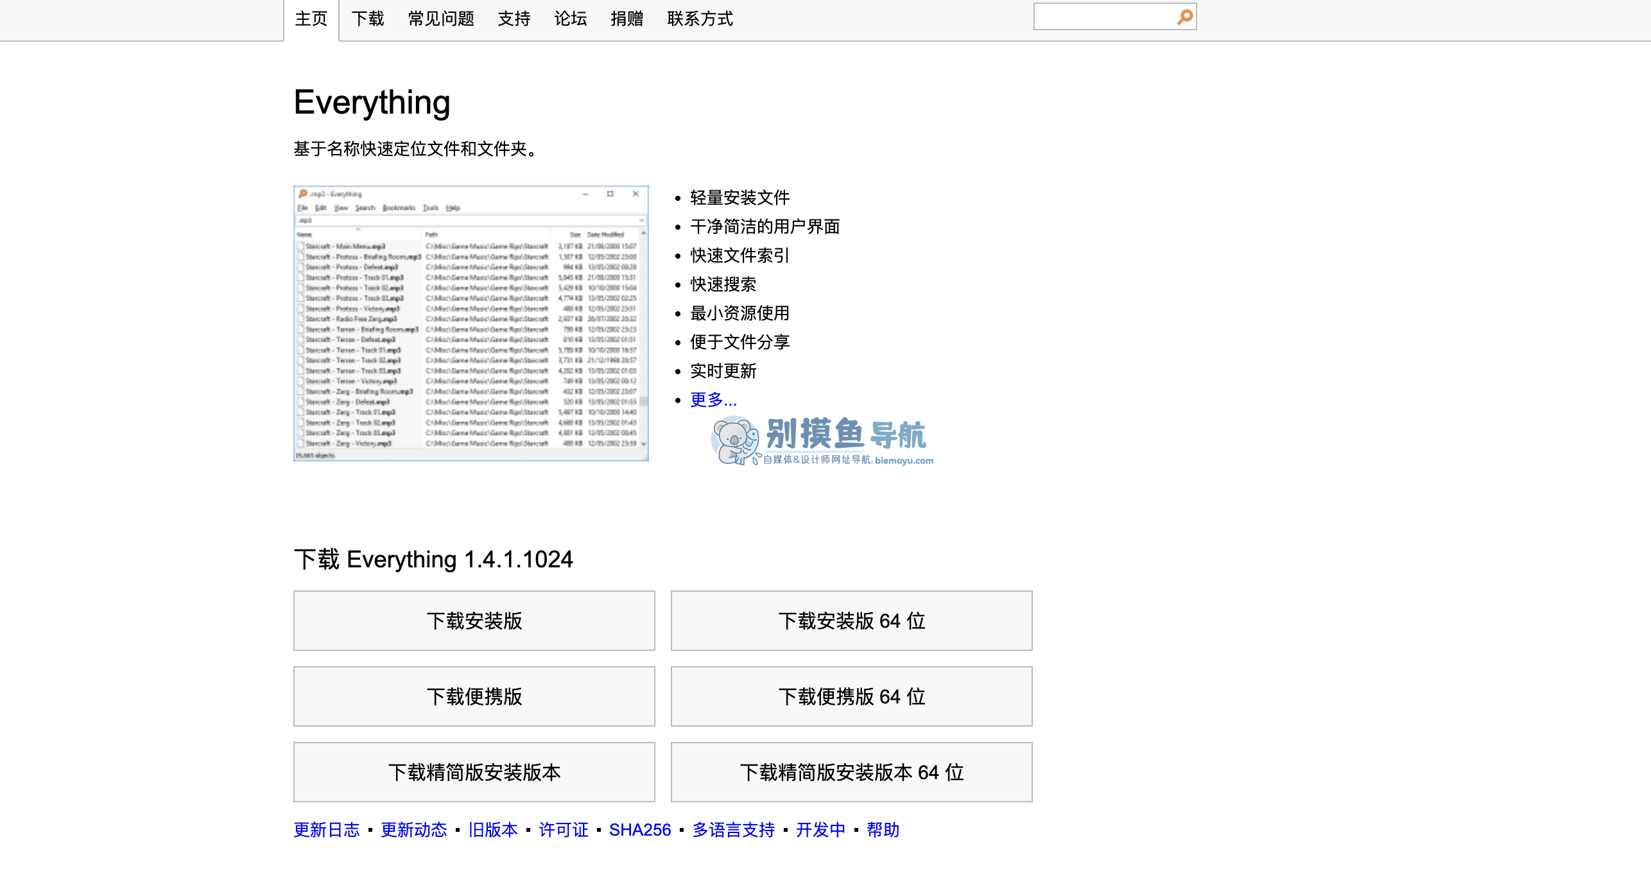The width and height of the screenshot is (1651, 887).
Task: Click the 下载便携版 button
Action: [x=474, y=696]
